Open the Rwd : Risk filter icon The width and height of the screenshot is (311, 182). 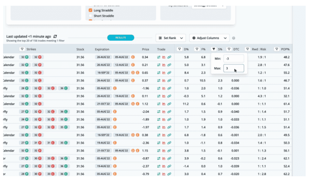pos(248,49)
